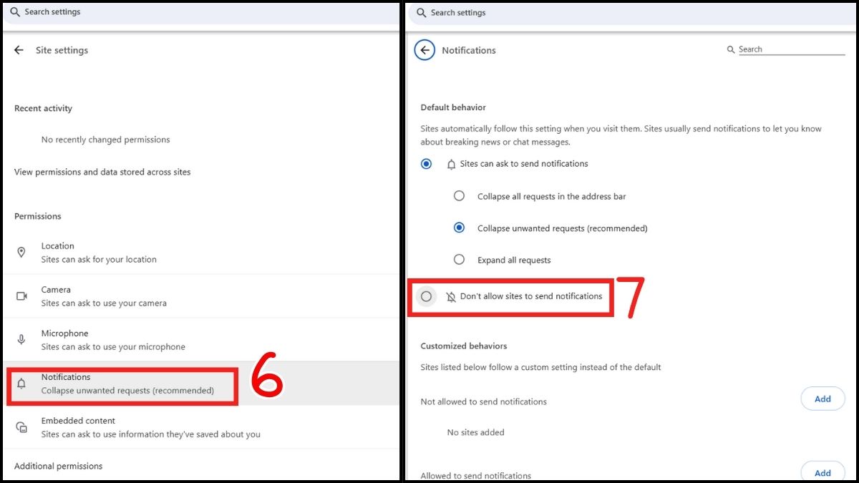
Task: Click the back arrow on Notifications page
Action: pyautogui.click(x=424, y=50)
